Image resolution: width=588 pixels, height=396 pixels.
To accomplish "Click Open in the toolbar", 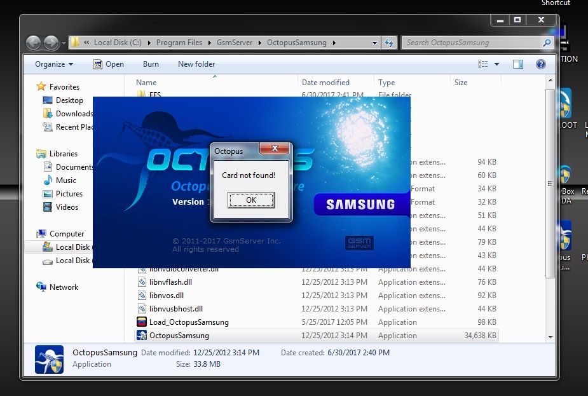I will pos(109,64).
